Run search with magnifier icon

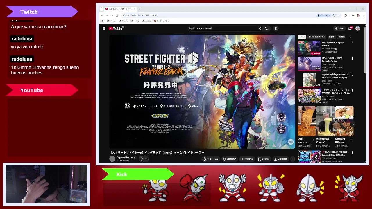pyautogui.click(x=266, y=28)
